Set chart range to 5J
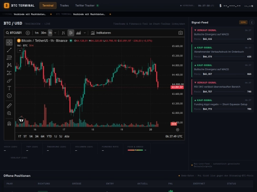Screen dimensions: 257x192 tap(61, 137)
